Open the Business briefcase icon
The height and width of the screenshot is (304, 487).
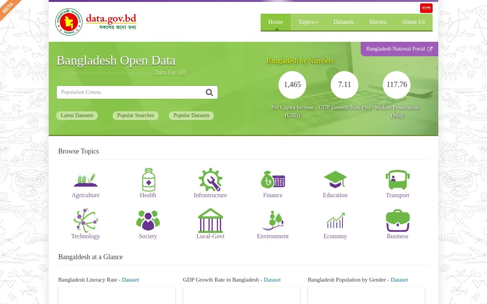click(x=398, y=220)
